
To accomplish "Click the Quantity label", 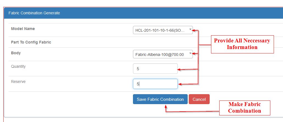I will [18, 66].
